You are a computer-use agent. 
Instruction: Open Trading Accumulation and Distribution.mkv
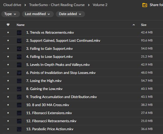pos(61,97)
